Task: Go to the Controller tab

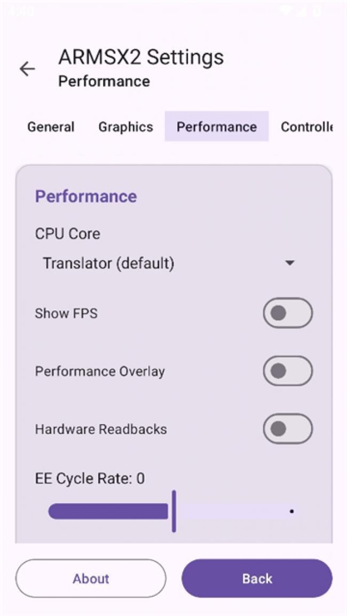Action: click(306, 127)
